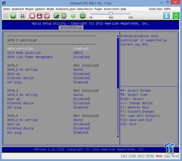Open SATA_2 Rx setting [Auto] option

pos(78,70)
